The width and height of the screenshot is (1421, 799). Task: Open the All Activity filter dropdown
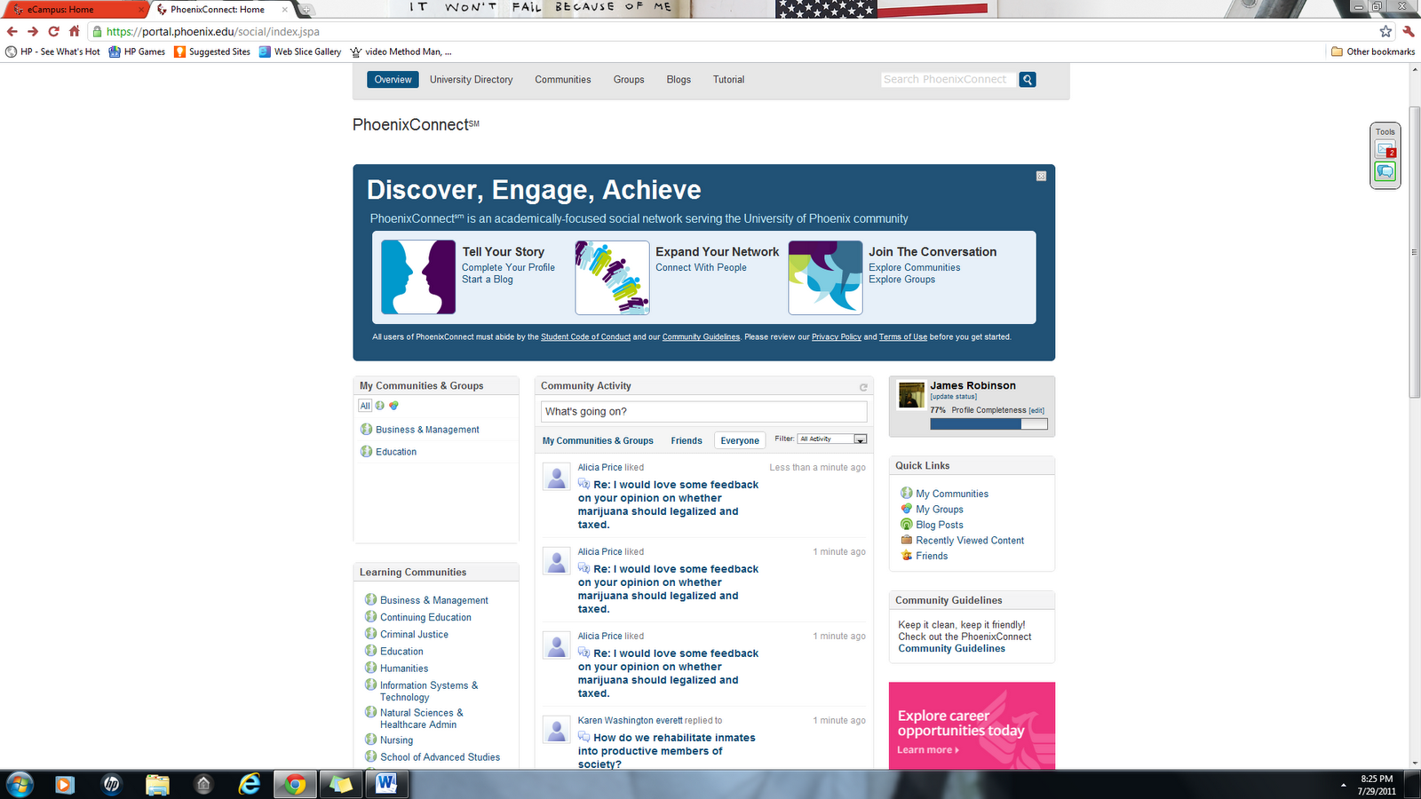coord(832,439)
